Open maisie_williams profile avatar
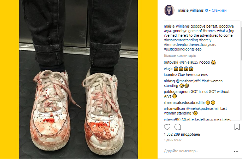 point(169,10)
